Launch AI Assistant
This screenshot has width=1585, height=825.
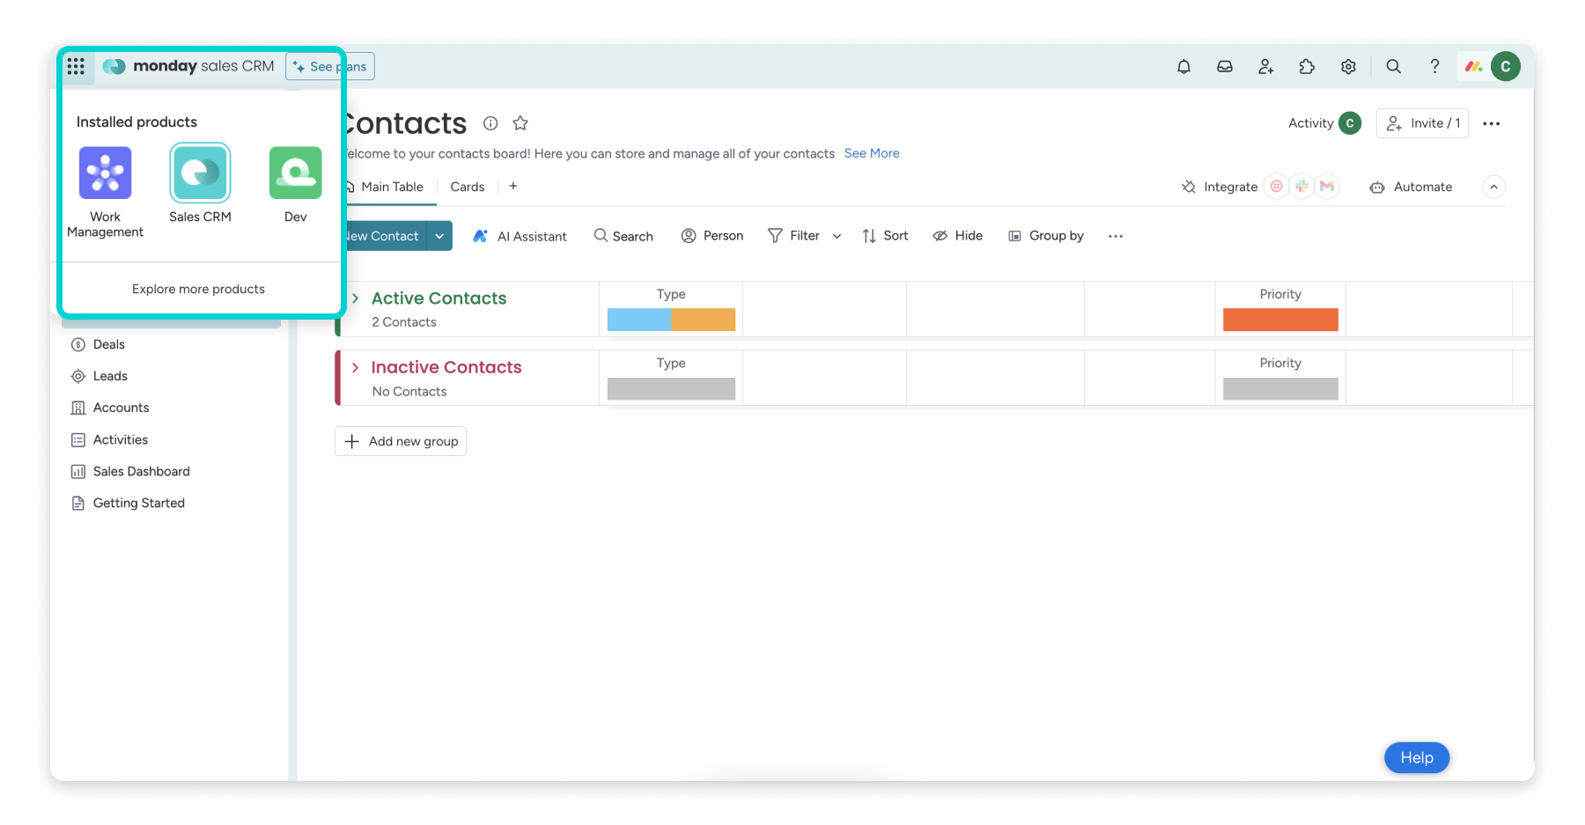pyautogui.click(x=520, y=236)
